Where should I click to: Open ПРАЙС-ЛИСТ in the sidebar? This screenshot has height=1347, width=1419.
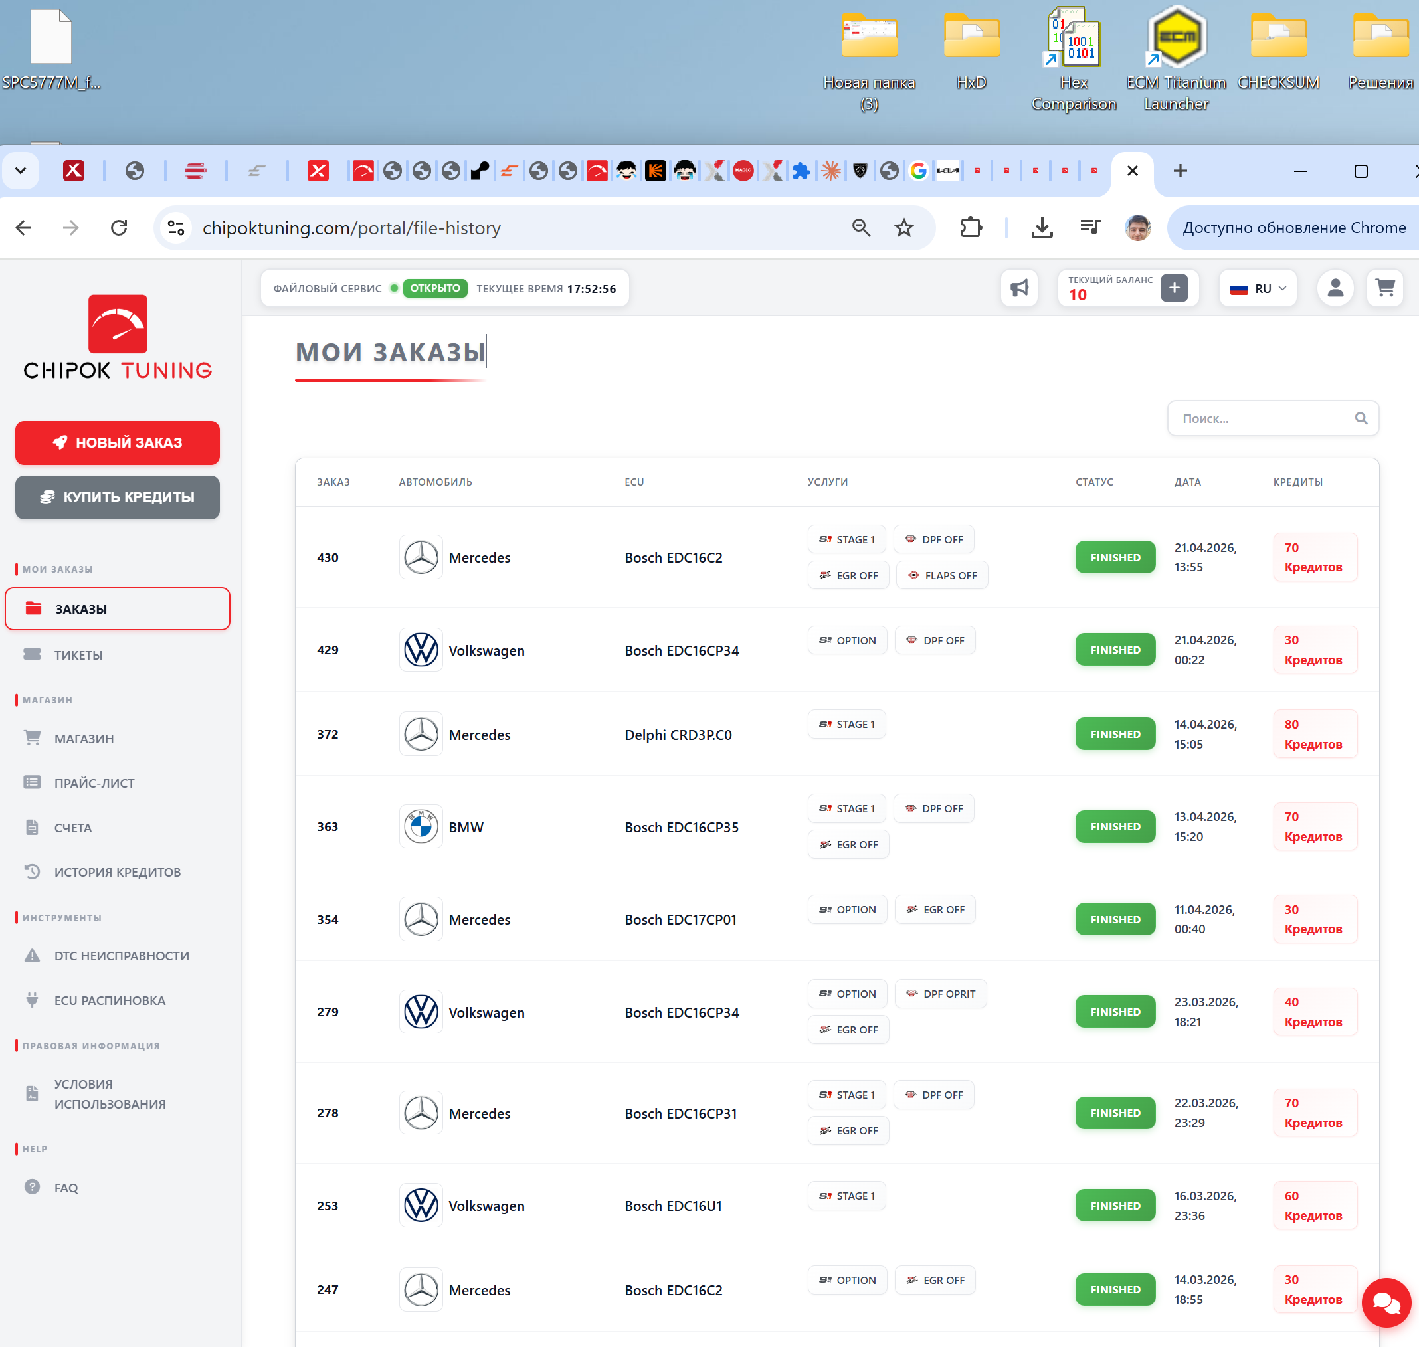[x=94, y=782]
